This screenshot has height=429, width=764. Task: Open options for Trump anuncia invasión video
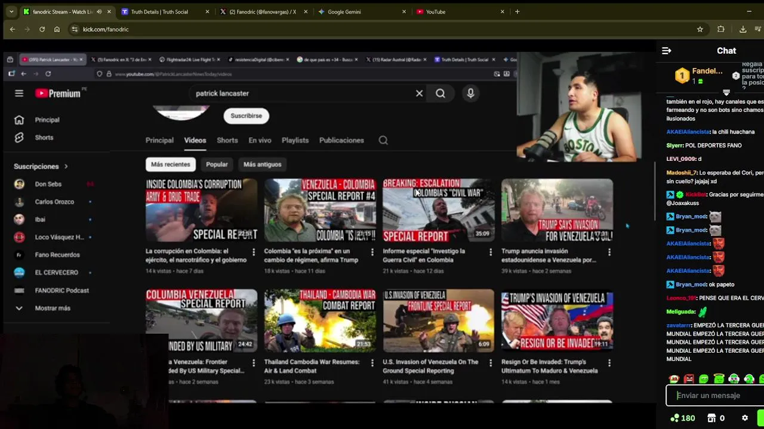click(x=609, y=253)
